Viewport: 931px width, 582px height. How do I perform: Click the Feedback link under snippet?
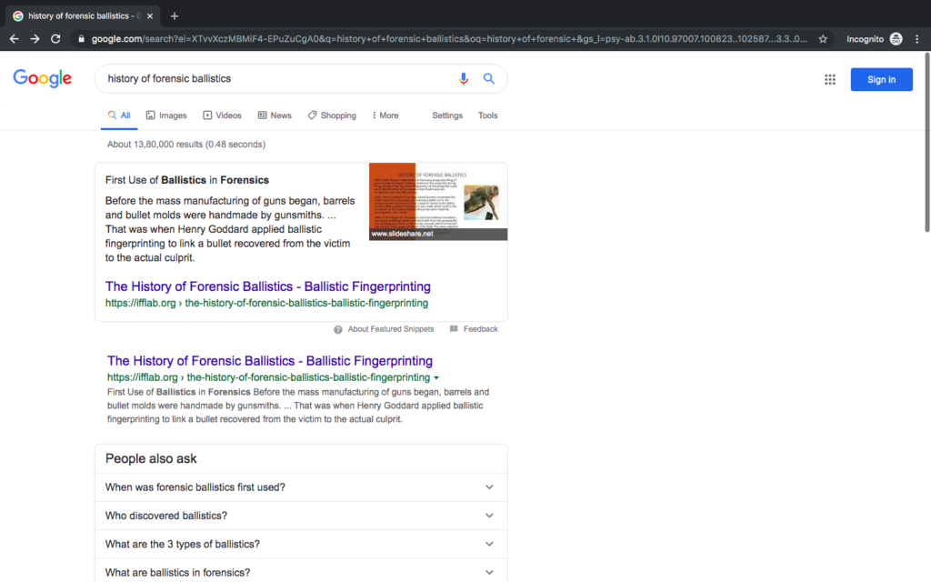point(480,329)
